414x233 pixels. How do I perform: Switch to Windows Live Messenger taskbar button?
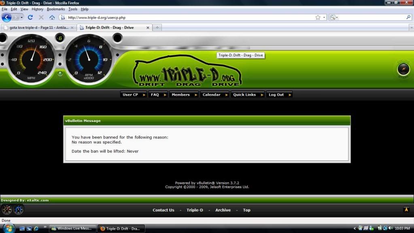72,229
